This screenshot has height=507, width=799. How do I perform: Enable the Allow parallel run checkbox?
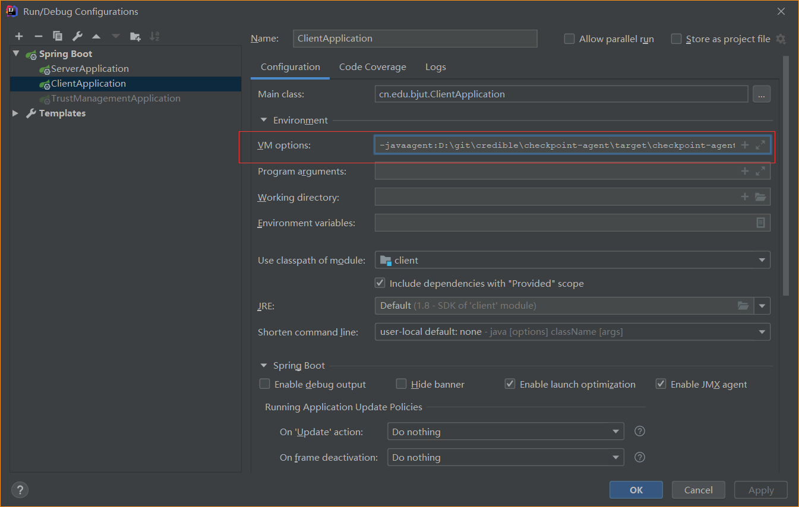pyautogui.click(x=569, y=39)
